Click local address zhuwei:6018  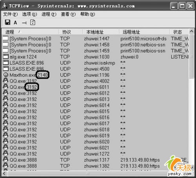[x=97, y=129]
